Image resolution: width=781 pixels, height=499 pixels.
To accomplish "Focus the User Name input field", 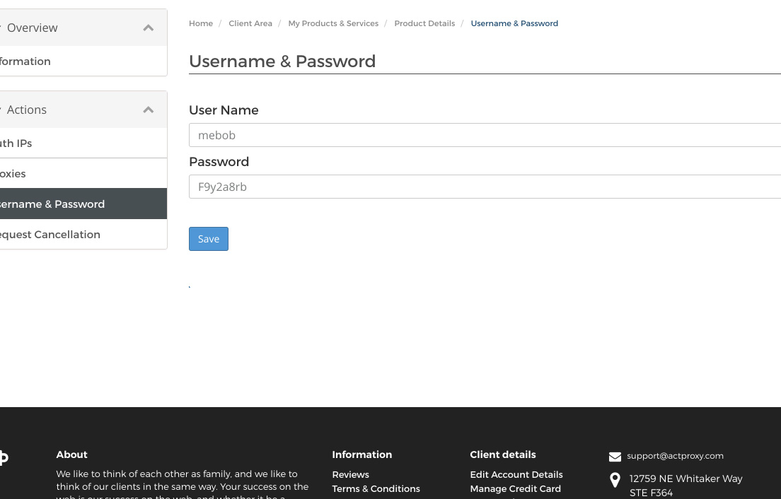I will [485, 135].
